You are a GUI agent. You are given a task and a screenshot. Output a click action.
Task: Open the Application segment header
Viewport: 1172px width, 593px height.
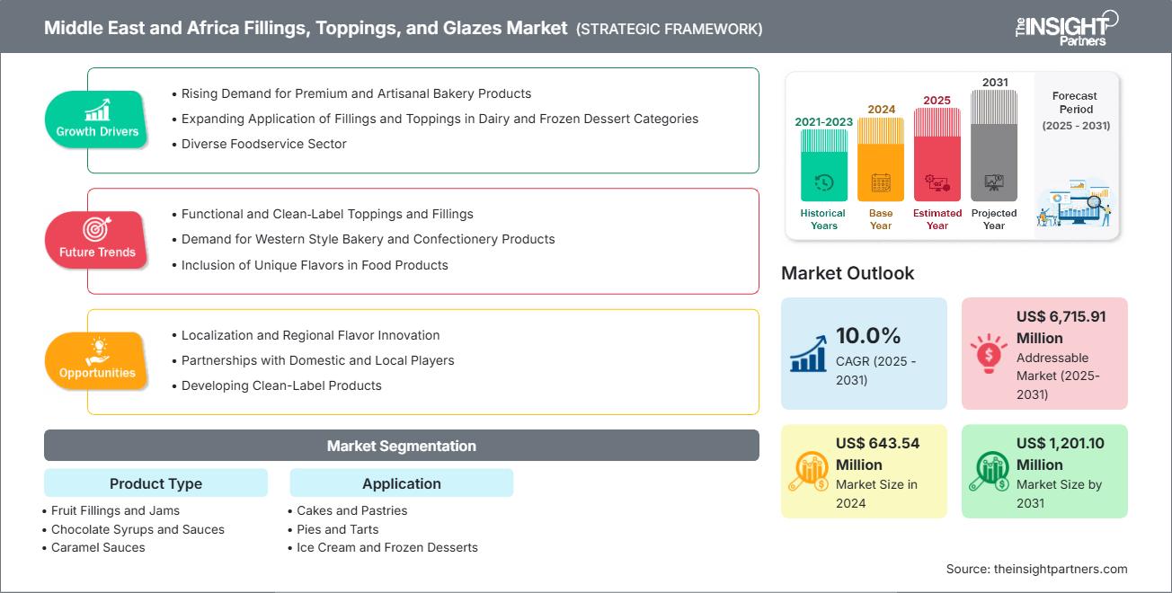point(402,483)
